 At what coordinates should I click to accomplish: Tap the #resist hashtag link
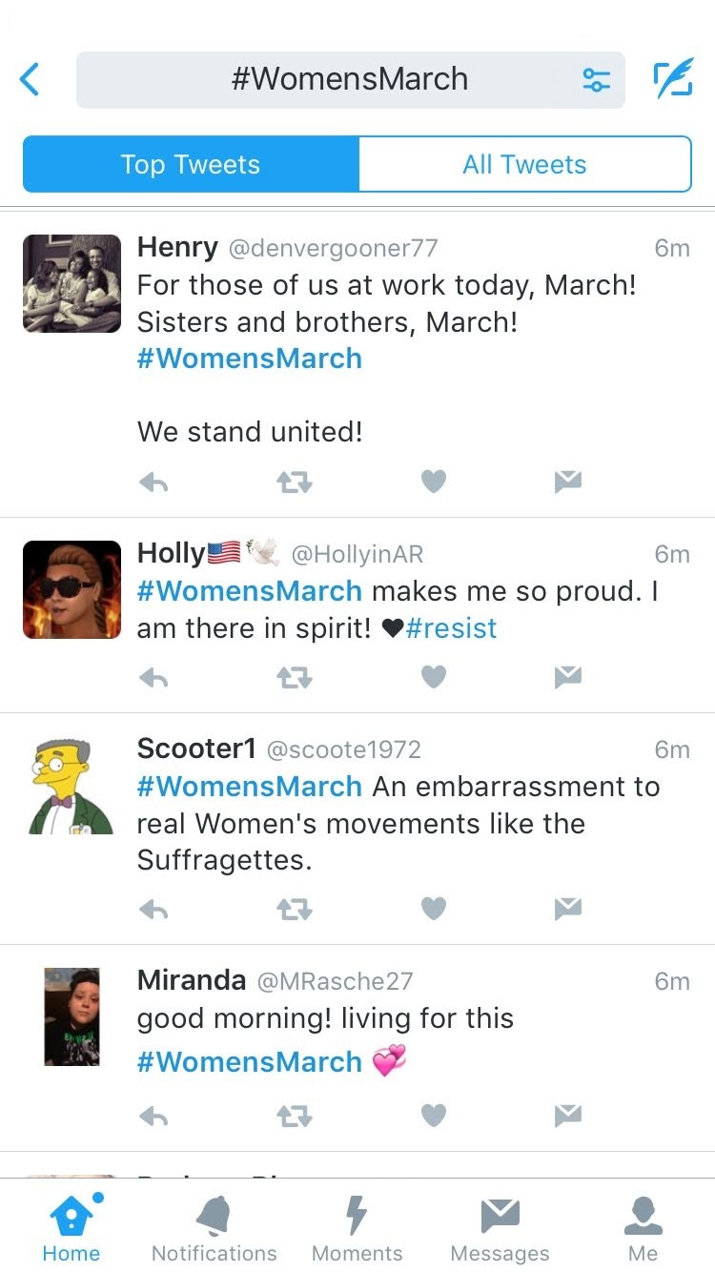451,628
